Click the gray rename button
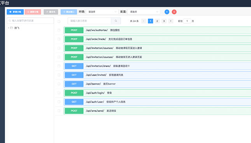Viewport: 251px width, 143px height. pyautogui.click(x=51, y=12)
